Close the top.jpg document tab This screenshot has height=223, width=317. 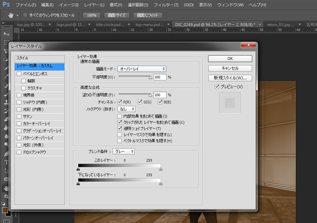click(x=50, y=25)
